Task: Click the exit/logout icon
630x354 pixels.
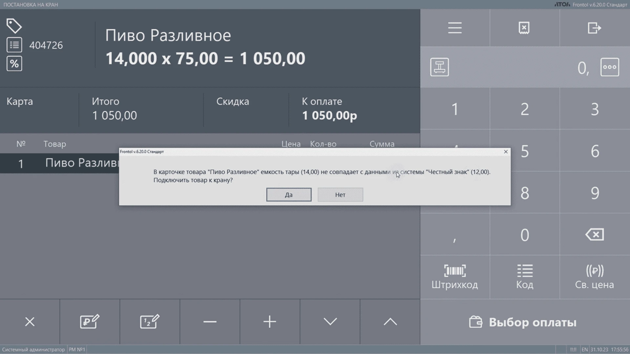Action: tap(594, 28)
